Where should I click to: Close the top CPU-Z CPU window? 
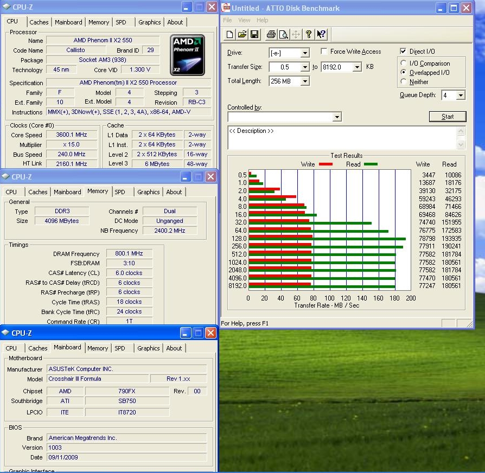[212, 7]
